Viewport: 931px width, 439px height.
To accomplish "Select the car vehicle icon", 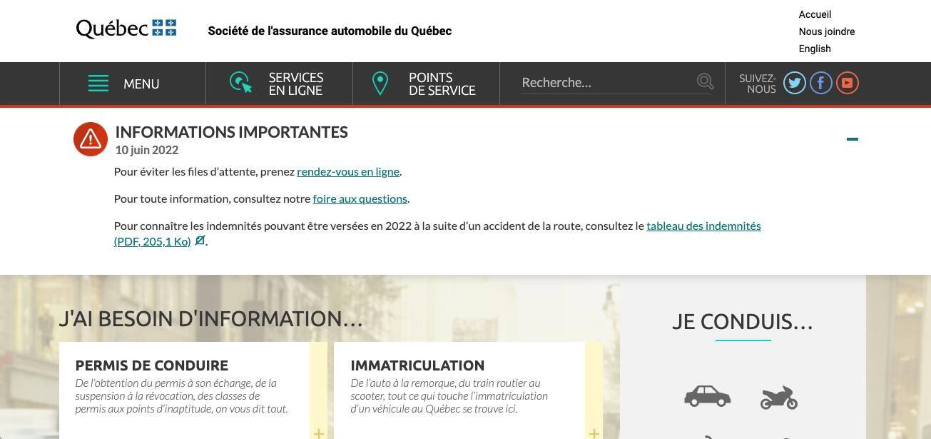I will (x=707, y=396).
